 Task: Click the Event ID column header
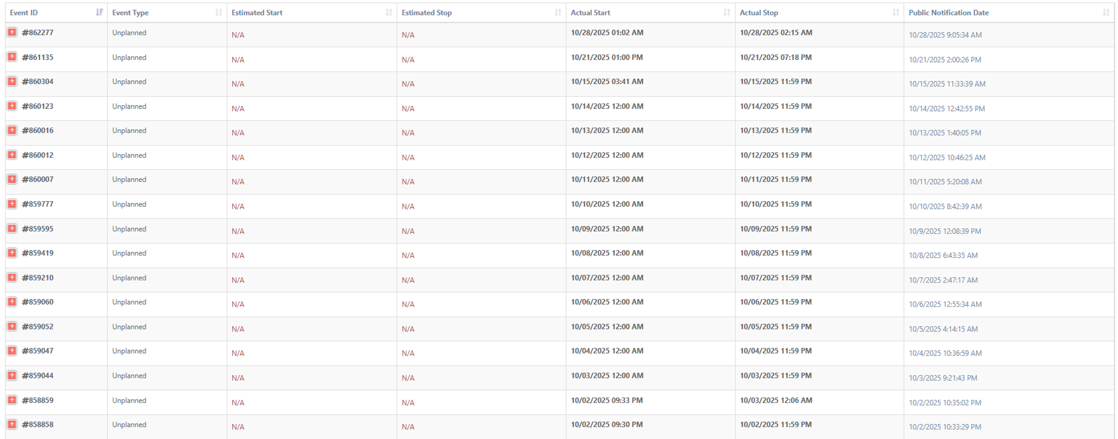tap(24, 13)
